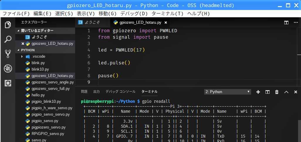The width and height of the screenshot is (301, 142).
Task: Click the folder icon of .vscode
Action: coord(28,57)
